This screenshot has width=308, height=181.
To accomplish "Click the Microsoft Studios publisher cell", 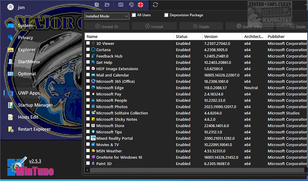I will tap(284, 113).
